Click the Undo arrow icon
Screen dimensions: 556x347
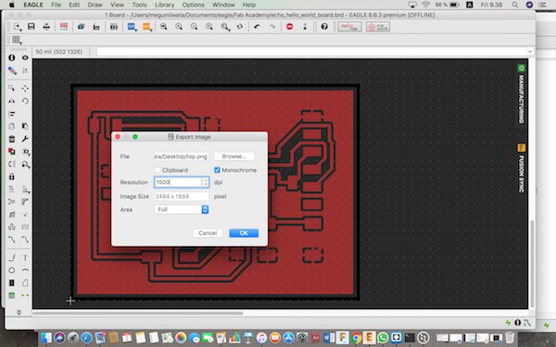point(257,27)
